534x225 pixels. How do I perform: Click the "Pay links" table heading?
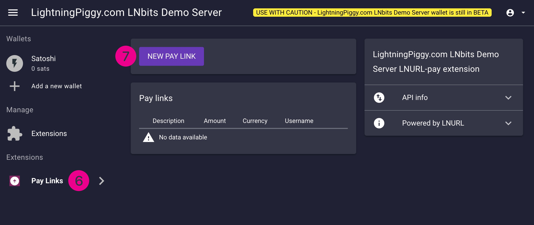pos(156,98)
